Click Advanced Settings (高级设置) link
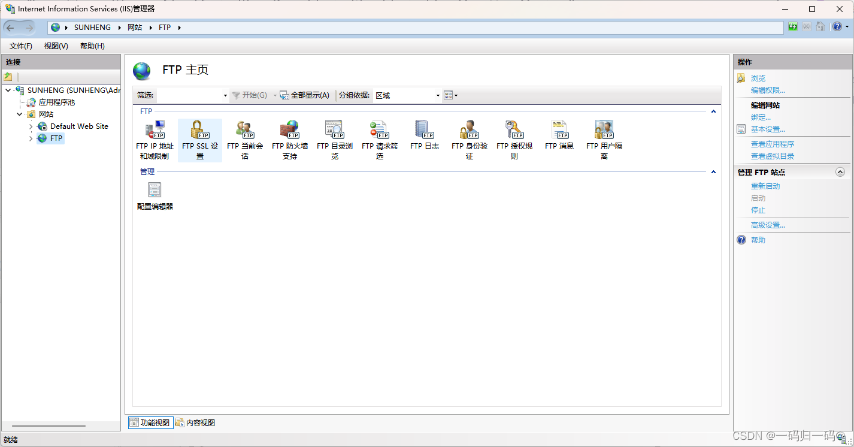Screen dimensions: 854x447 768,225
